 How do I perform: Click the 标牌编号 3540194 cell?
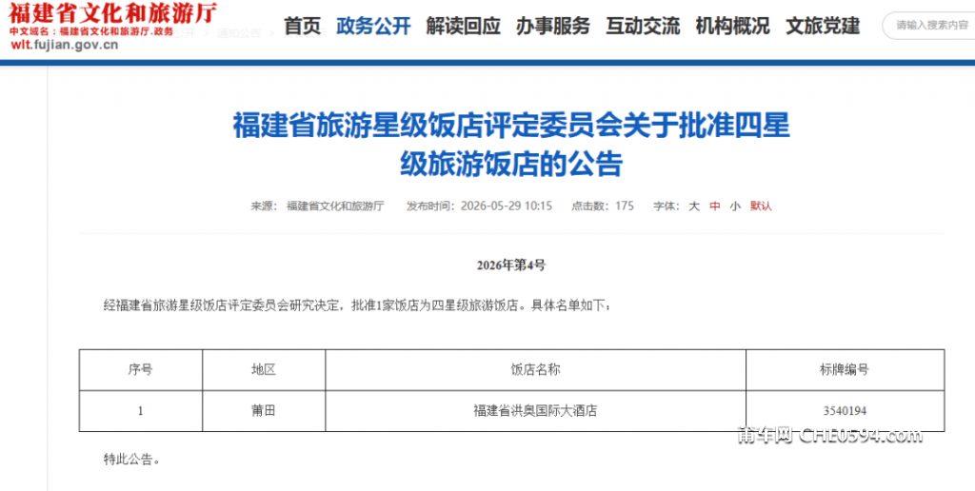(846, 411)
